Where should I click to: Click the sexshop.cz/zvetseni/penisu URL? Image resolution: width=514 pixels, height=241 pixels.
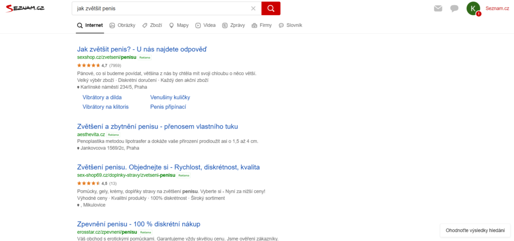click(x=106, y=57)
